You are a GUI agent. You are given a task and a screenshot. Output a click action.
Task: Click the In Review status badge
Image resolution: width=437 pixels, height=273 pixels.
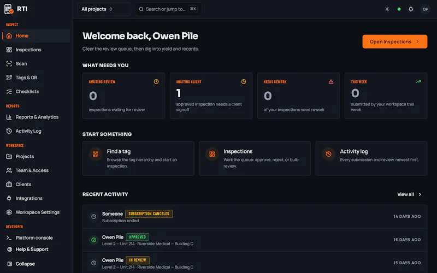pyautogui.click(x=138, y=260)
